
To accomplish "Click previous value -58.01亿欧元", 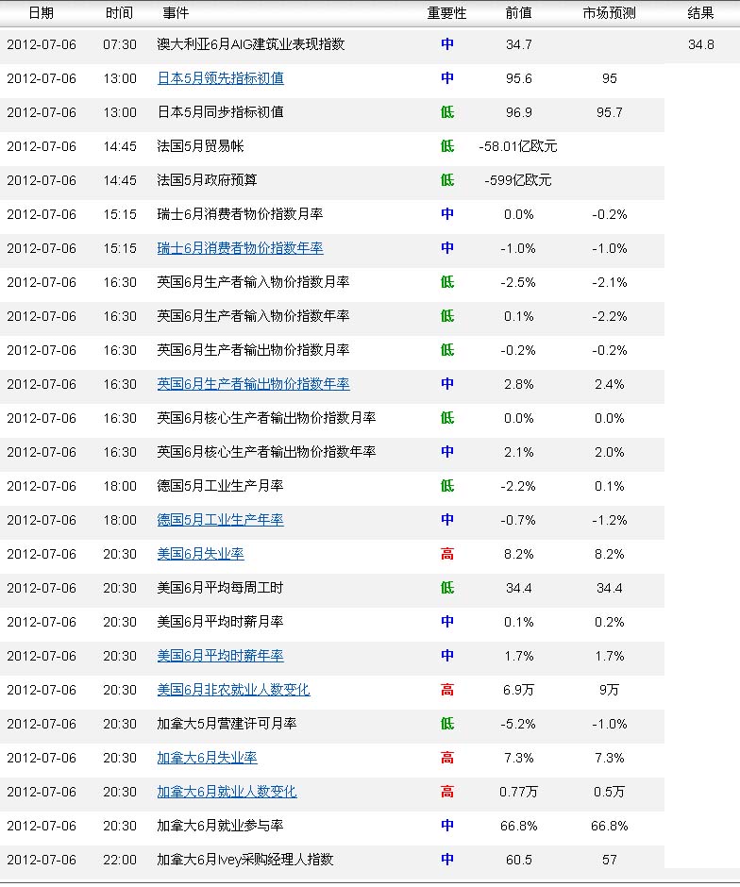I will coord(518,146).
